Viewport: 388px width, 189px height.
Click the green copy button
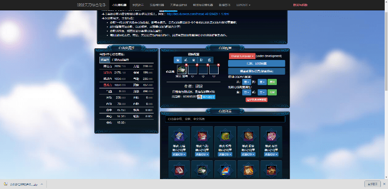(x=272, y=82)
